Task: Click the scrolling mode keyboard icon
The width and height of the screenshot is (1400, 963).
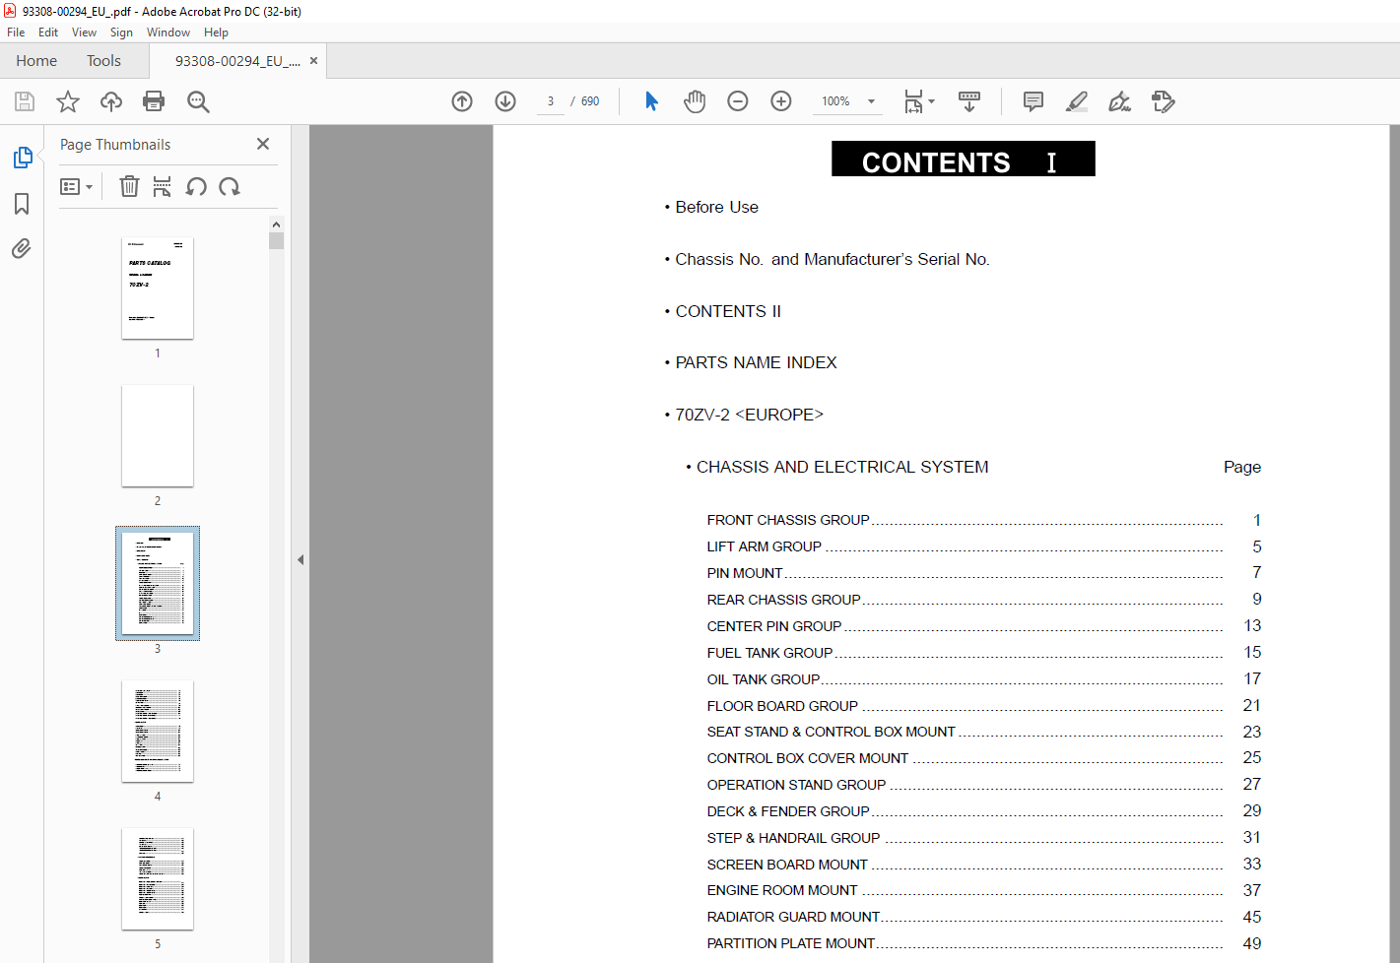Action: pos(969,101)
